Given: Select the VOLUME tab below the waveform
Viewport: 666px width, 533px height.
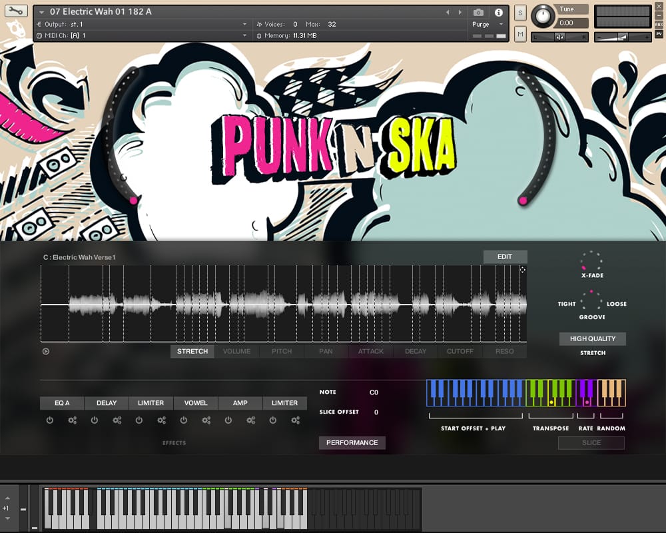Looking at the screenshot, I should (236, 351).
